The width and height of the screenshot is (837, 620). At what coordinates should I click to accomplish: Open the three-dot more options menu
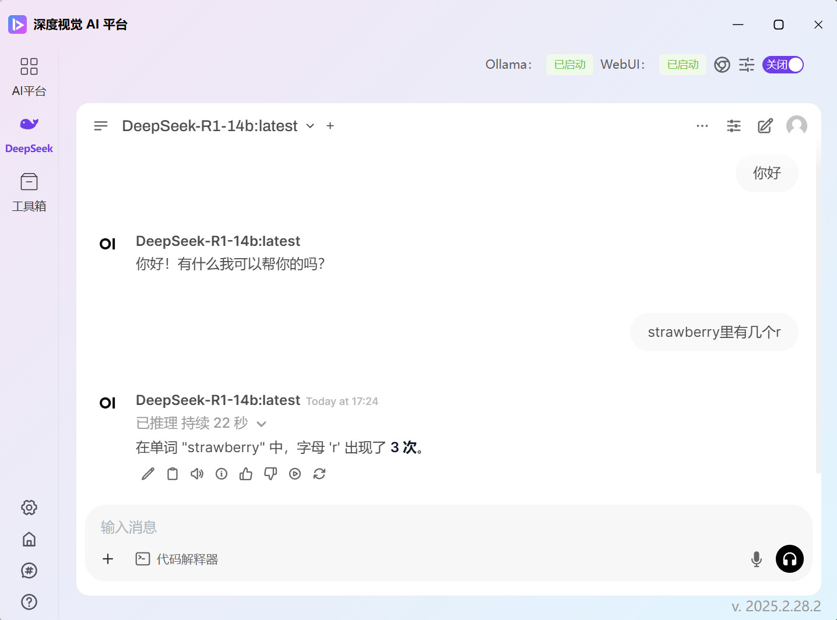[x=702, y=126]
